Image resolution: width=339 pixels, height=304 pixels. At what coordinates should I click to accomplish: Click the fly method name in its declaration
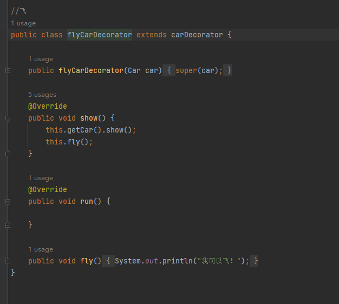tap(87, 261)
